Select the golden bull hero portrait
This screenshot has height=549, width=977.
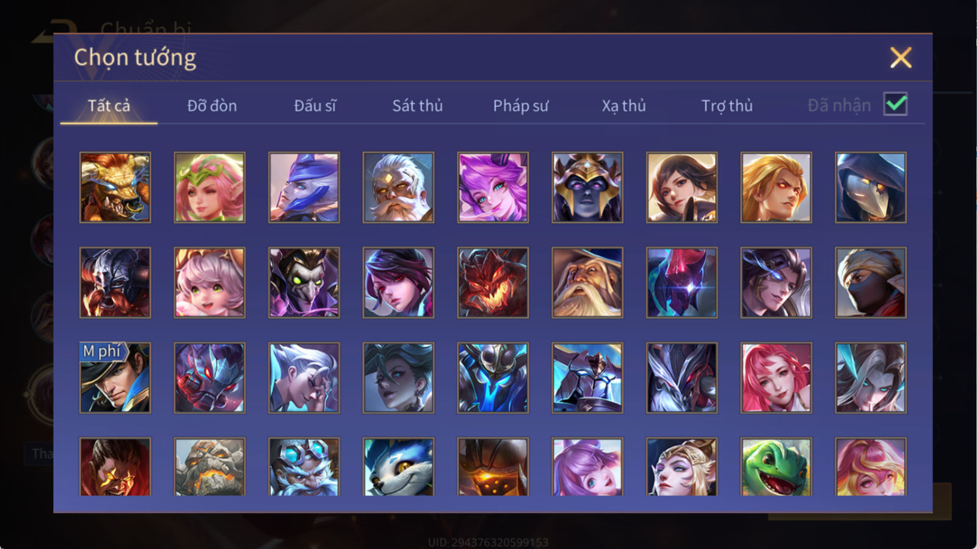point(115,187)
